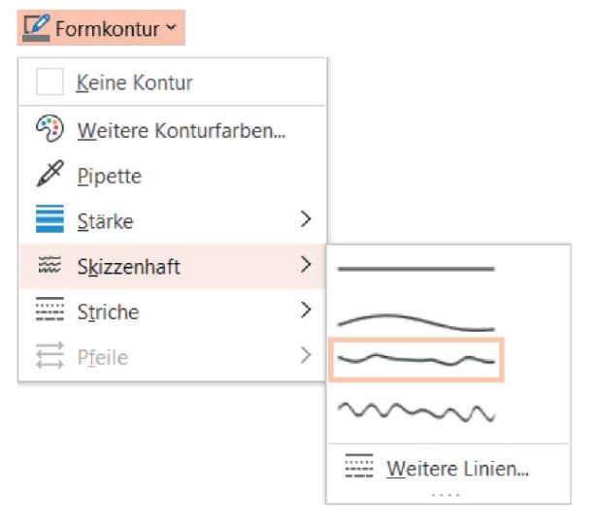The image size is (595, 525).
Task: Select the zigzag scribble line style
Action: click(x=415, y=413)
